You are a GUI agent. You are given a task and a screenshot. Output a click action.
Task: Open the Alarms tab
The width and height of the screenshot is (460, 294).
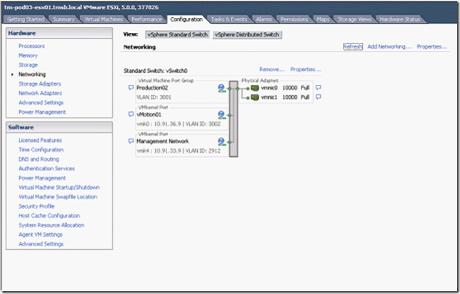click(264, 19)
